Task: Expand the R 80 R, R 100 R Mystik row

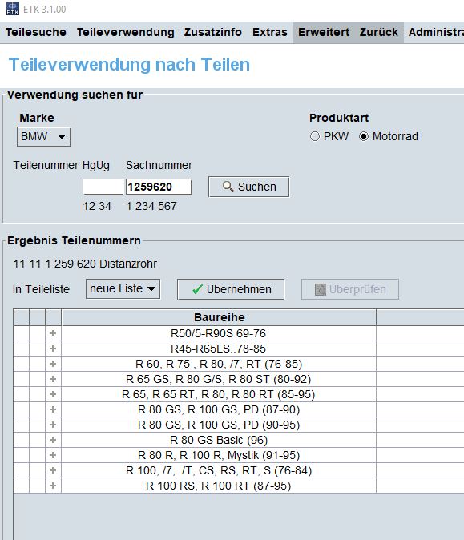Action: (x=53, y=455)
